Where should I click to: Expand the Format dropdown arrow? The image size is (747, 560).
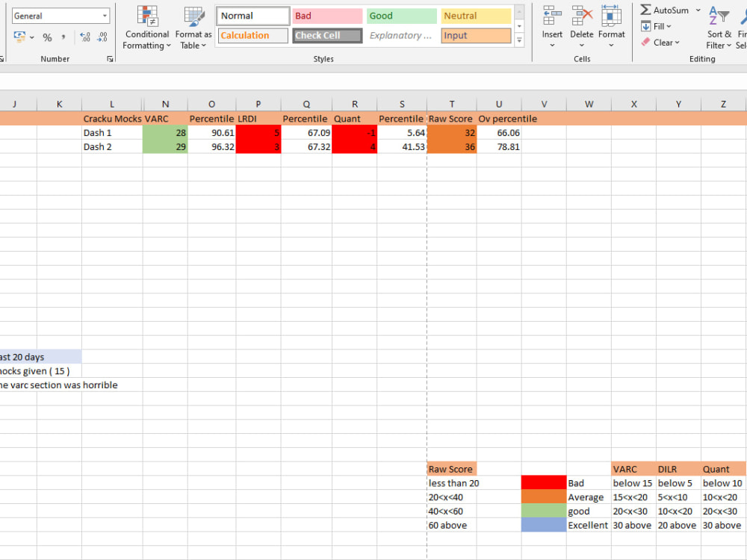click(x=611, y=46)
